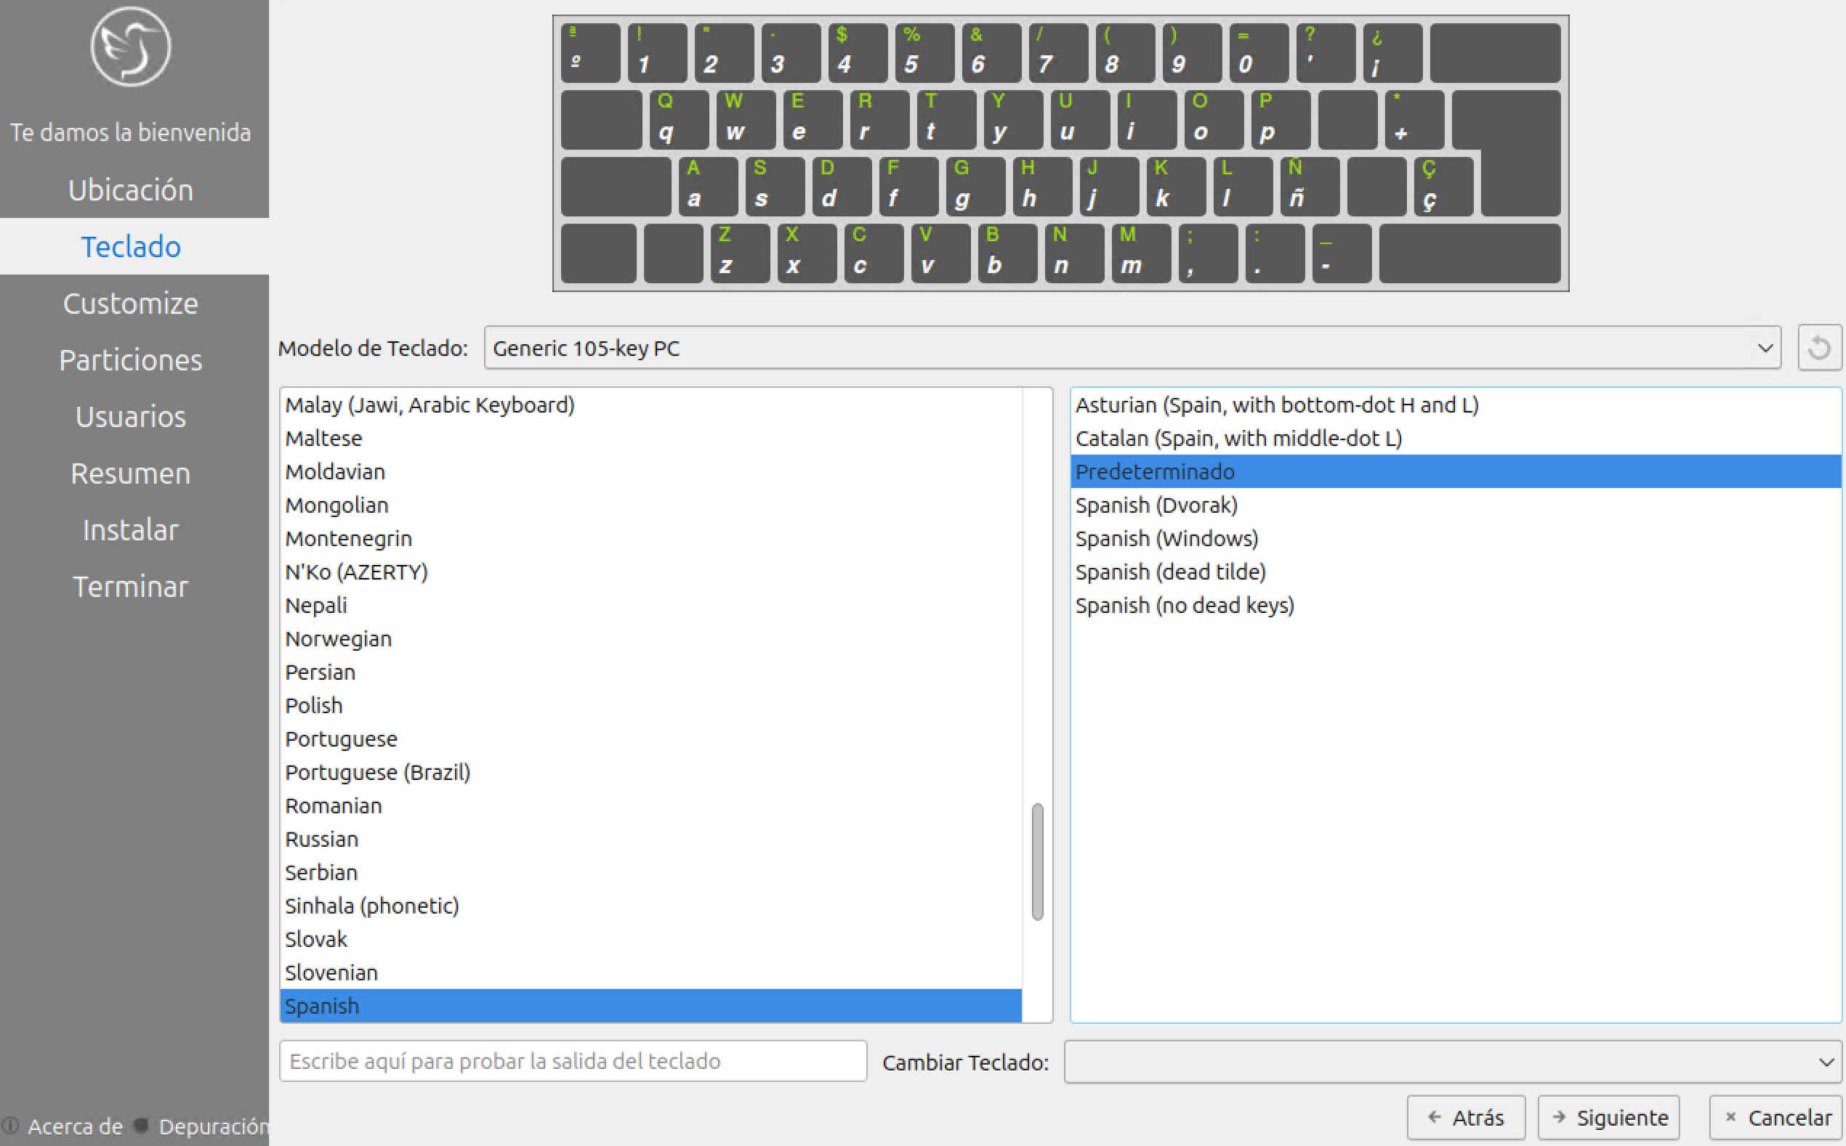Click Depuración link

[213, 1126]
